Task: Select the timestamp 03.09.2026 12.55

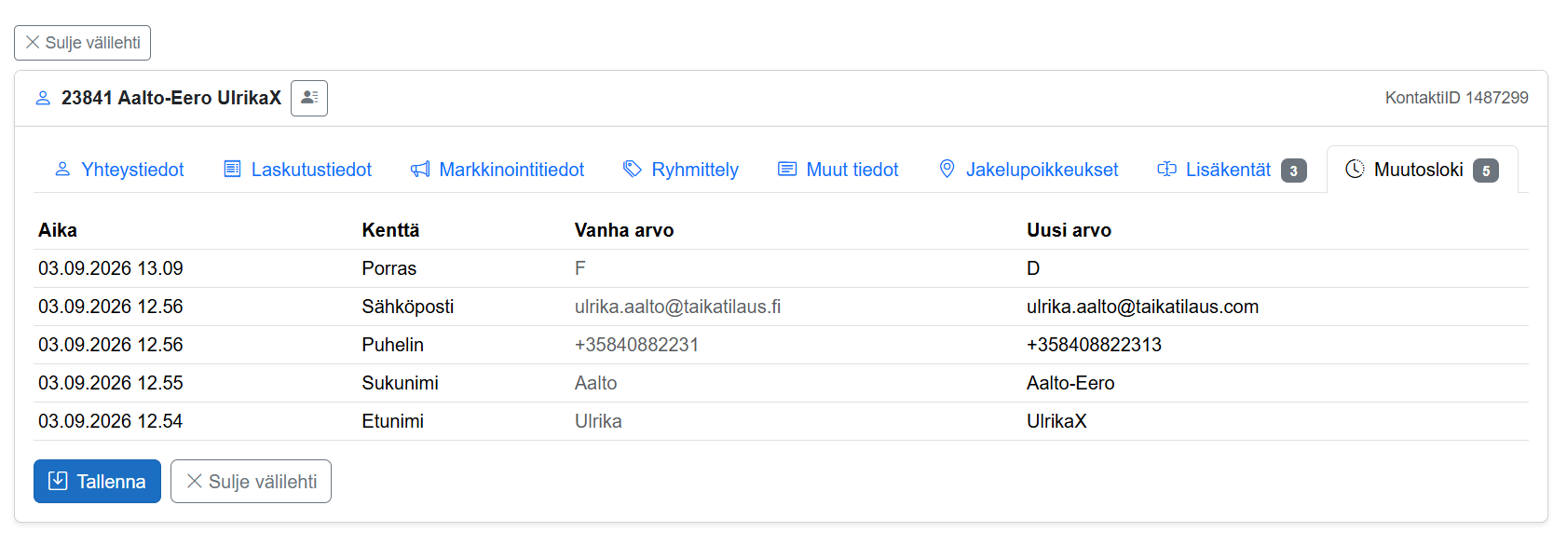Action: coord(111,383)
